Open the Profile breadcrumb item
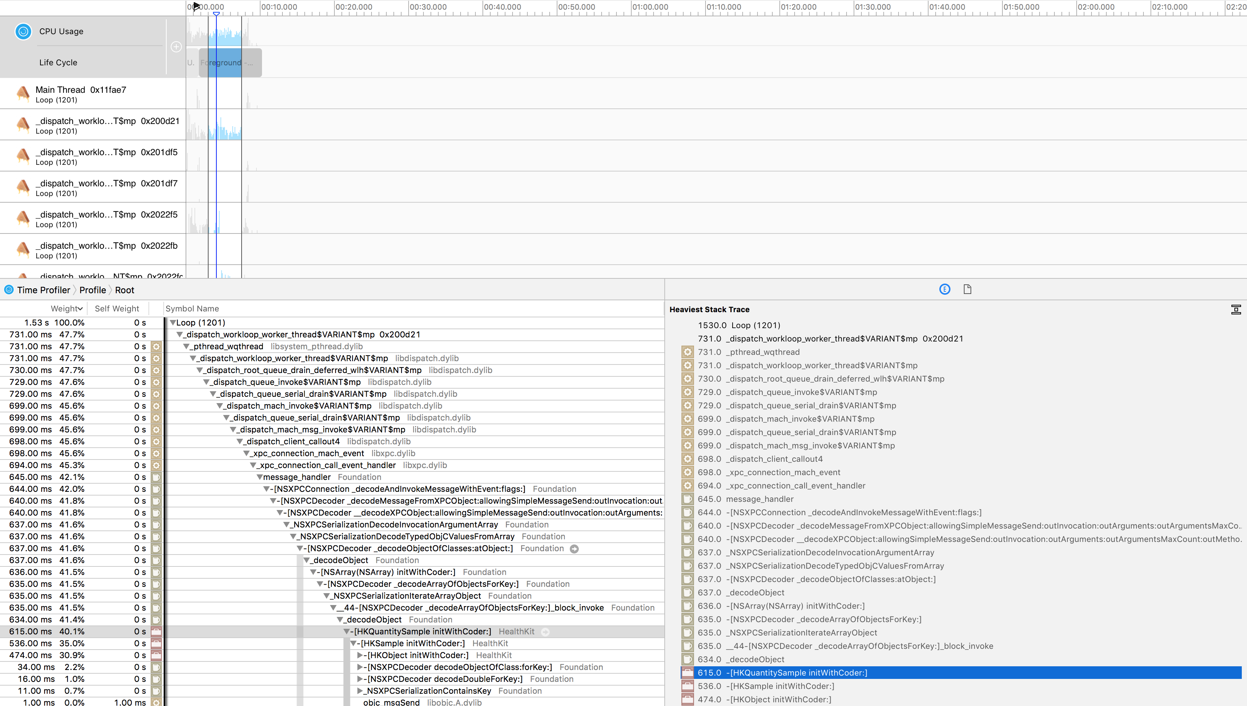 coord(93,290)
